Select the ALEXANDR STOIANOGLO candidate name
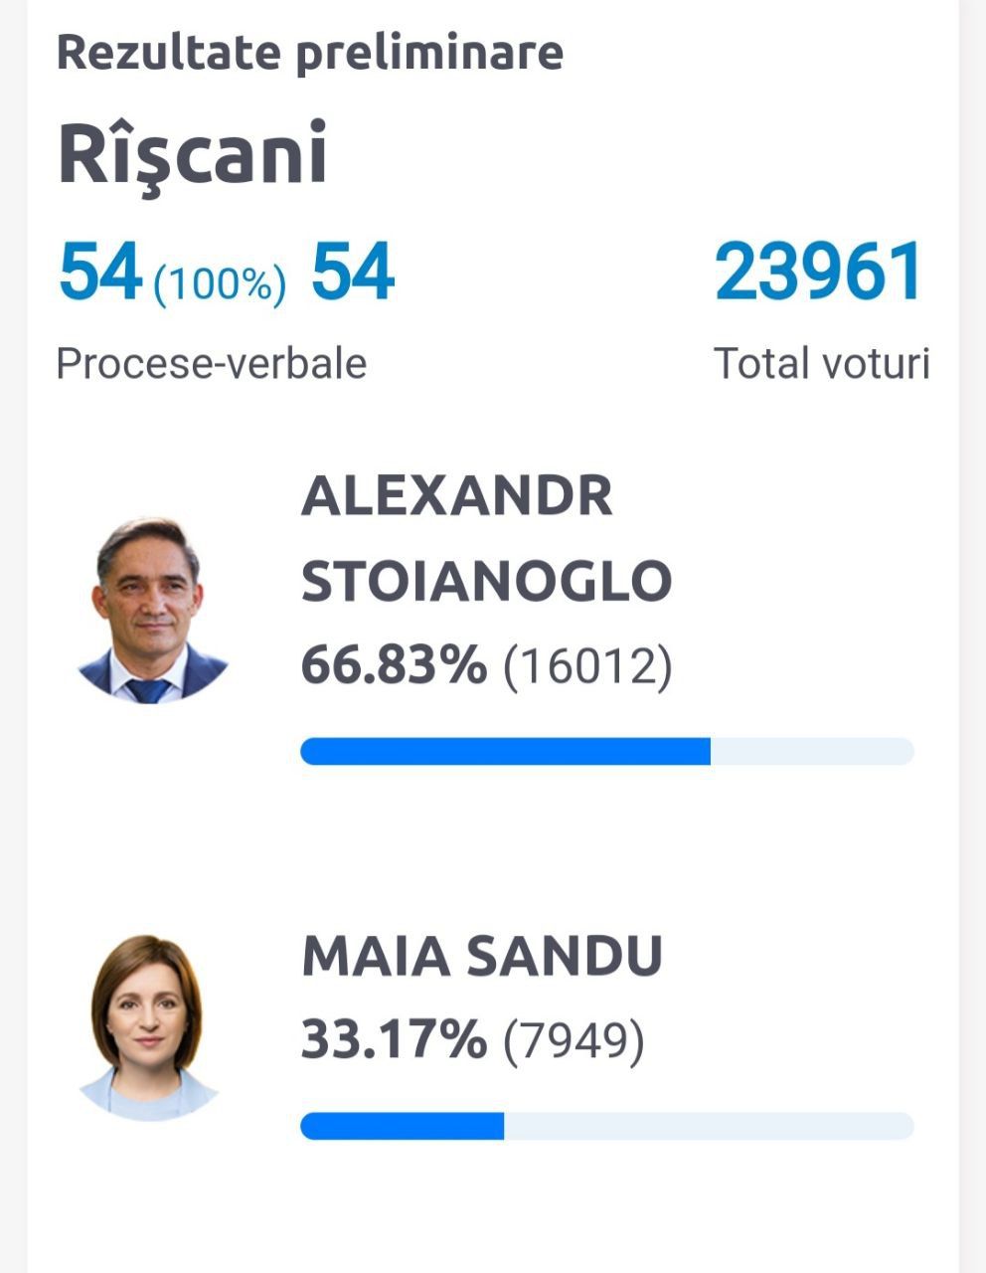Screen dimensions: 986x1273 (x=487, y=538)
